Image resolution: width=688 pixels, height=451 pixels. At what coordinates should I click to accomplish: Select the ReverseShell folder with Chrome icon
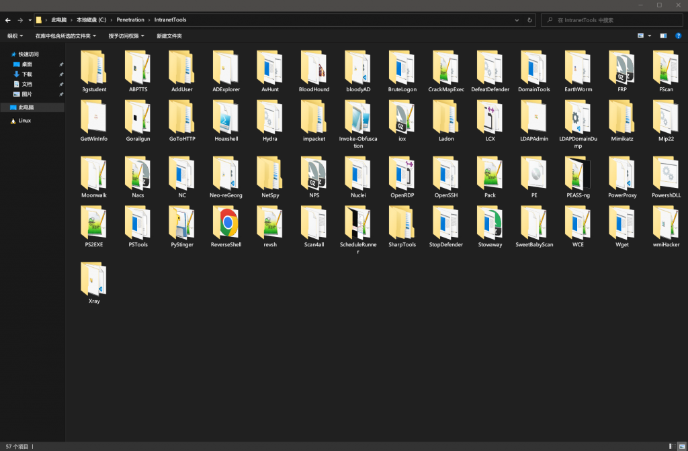tap(226, 227)
